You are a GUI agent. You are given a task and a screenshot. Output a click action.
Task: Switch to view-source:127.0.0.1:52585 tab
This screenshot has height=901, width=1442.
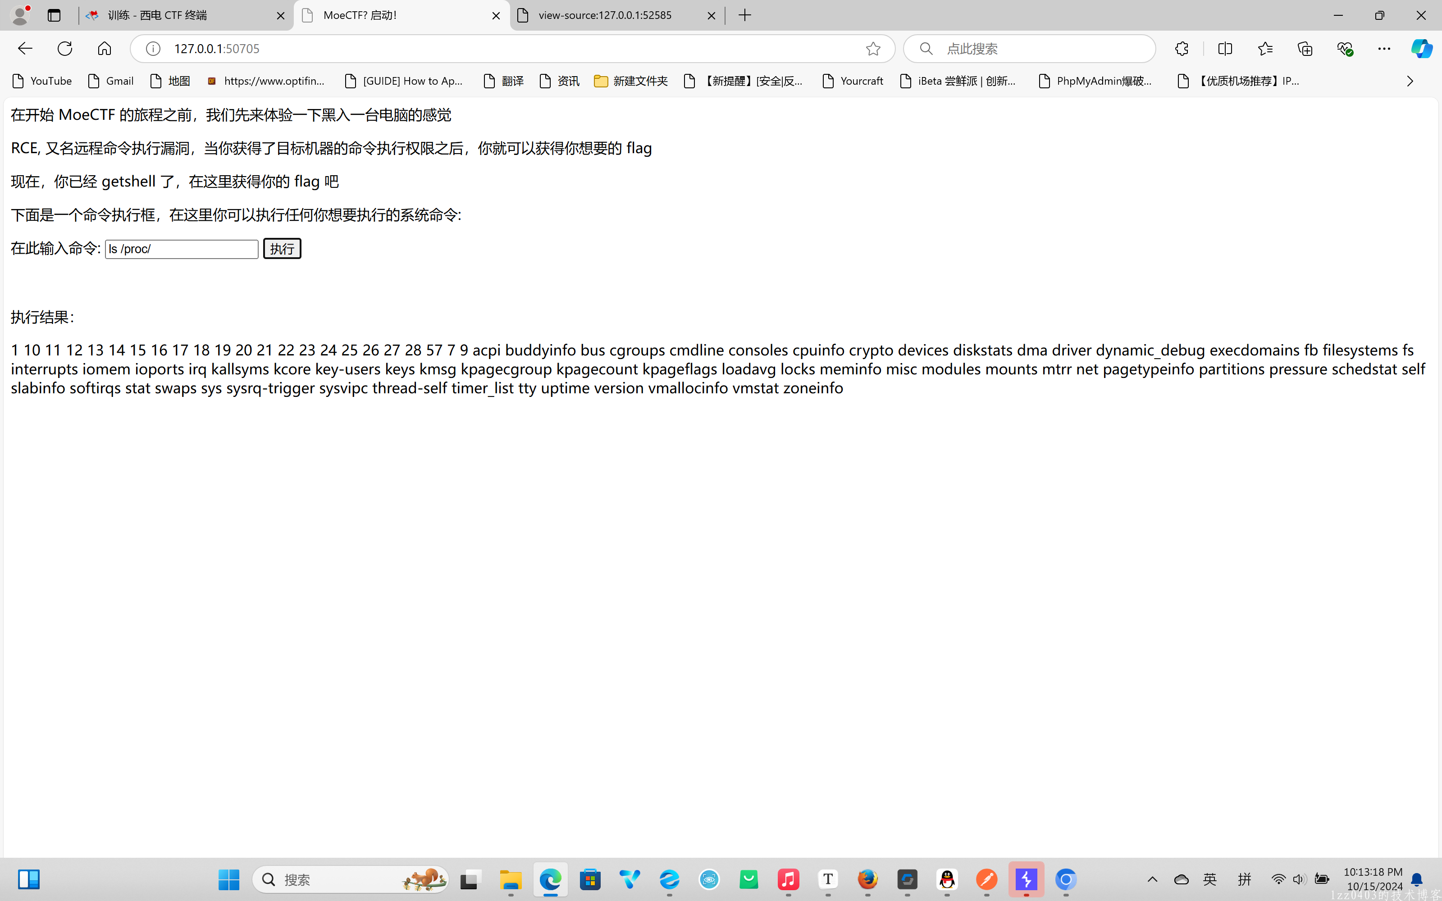[x=617, y=15]
